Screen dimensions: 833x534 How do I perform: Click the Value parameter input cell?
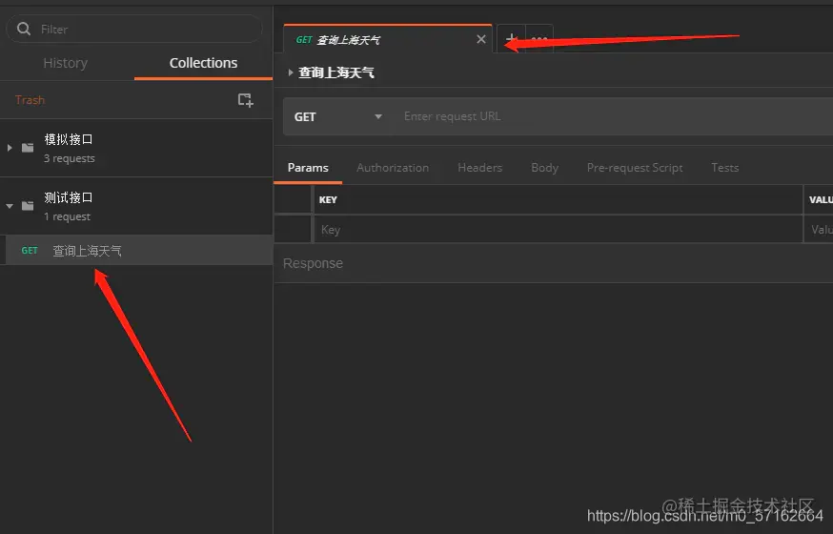[x=819, y=230]
